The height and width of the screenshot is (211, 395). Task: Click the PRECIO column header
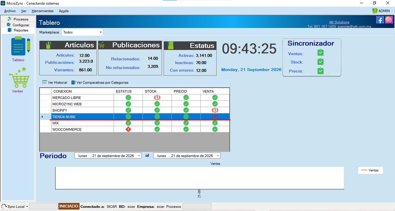(x=186, y=91)
